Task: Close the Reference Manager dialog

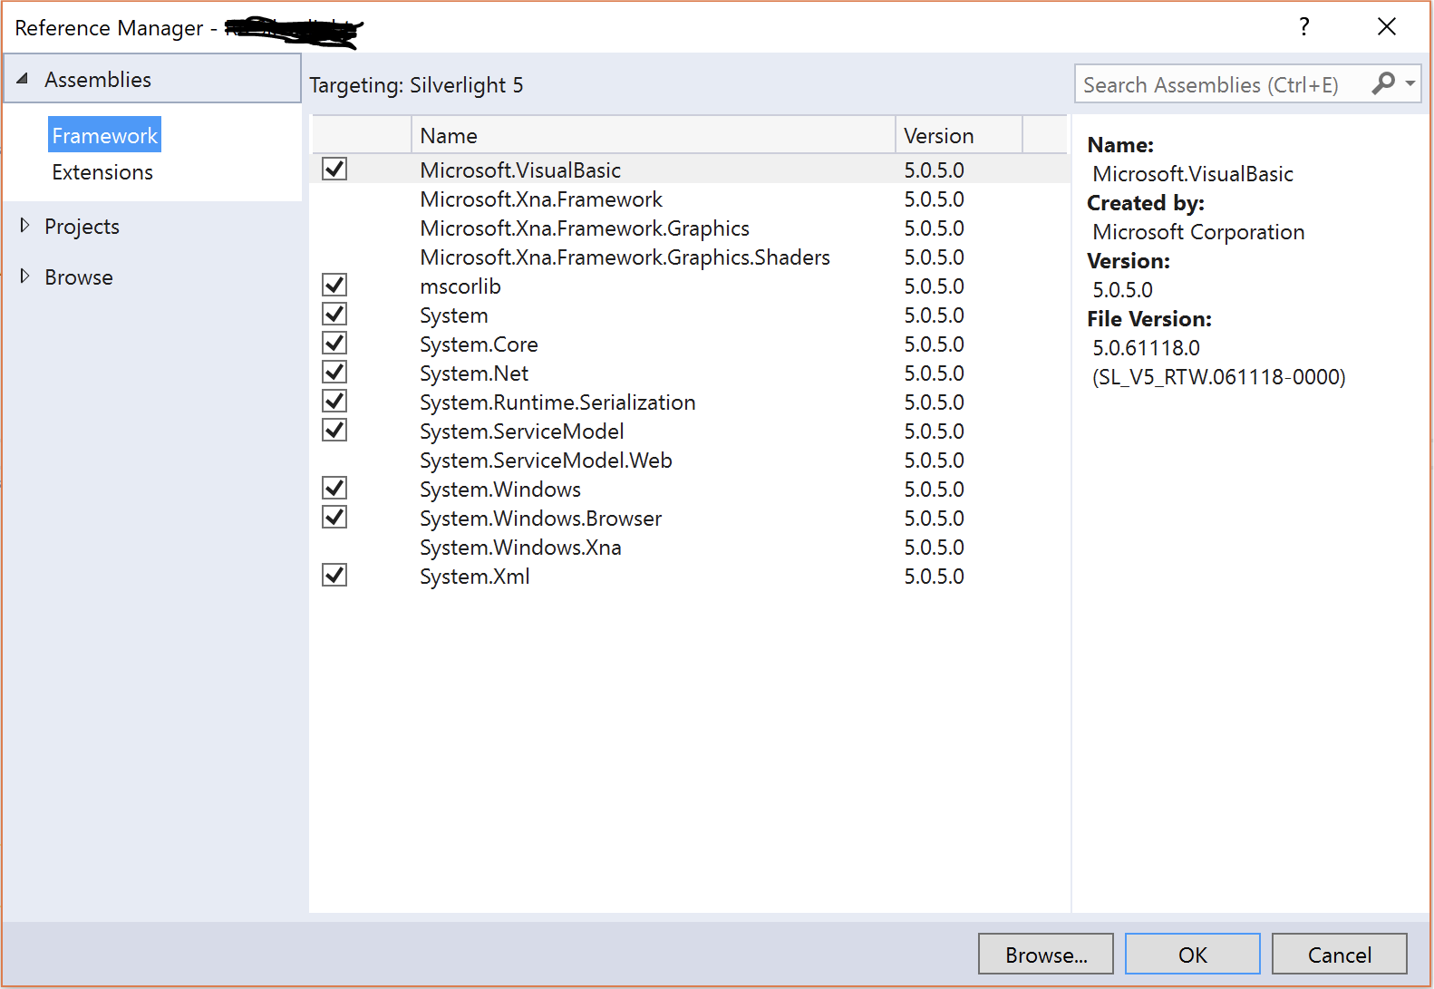Action: point(1386,26)
